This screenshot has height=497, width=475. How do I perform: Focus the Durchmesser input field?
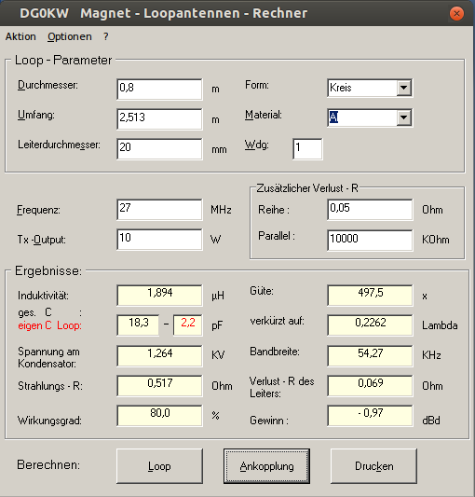tap(159, 90)
